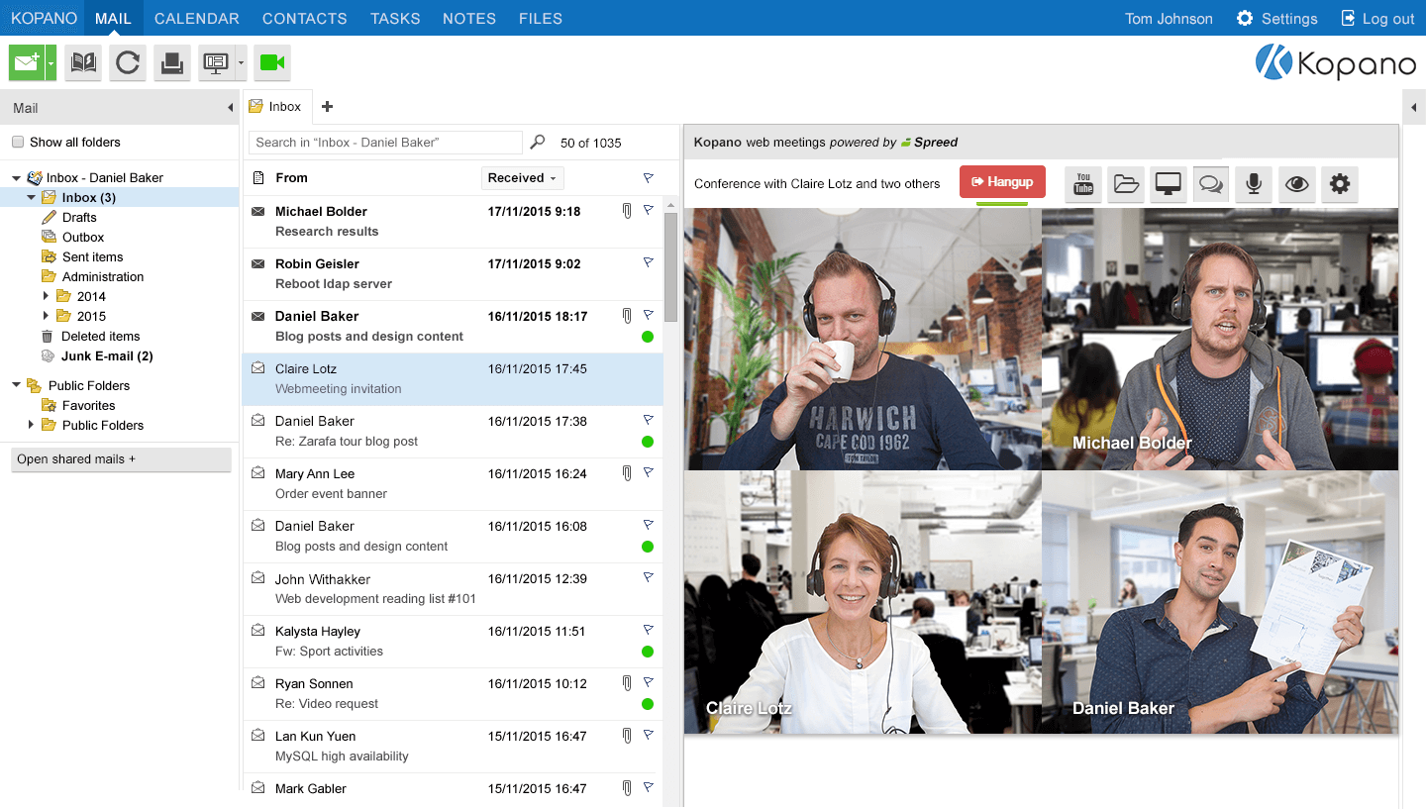Open the Contacts menu
The image size is (1426, 809).
(305, 19)
